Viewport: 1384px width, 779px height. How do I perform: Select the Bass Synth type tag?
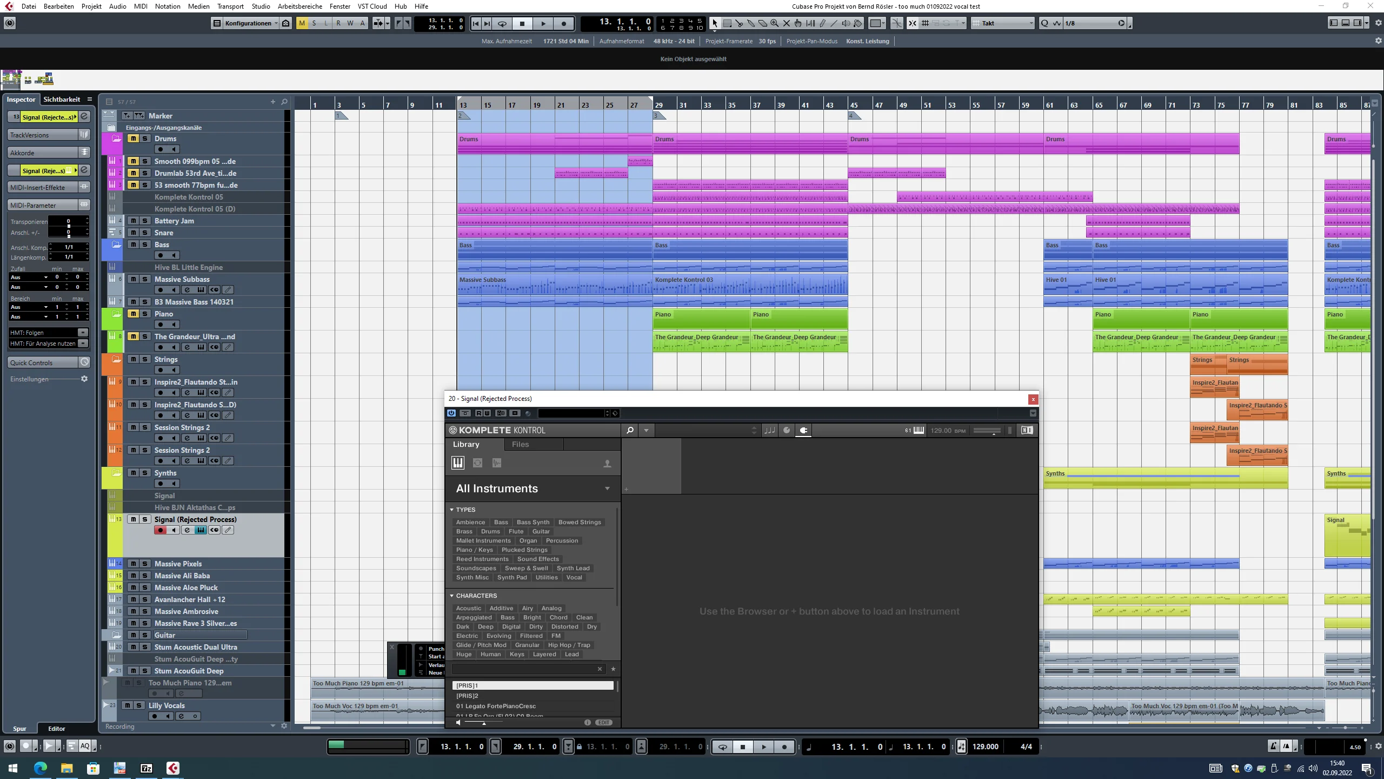(x=533, y=522)
